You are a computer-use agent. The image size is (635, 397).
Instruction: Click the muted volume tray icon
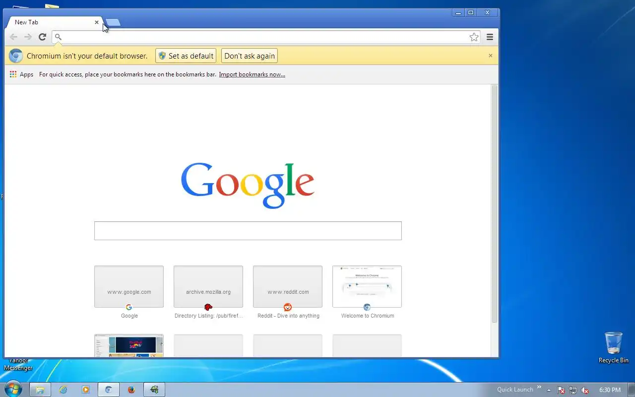(x=585, y=390)
